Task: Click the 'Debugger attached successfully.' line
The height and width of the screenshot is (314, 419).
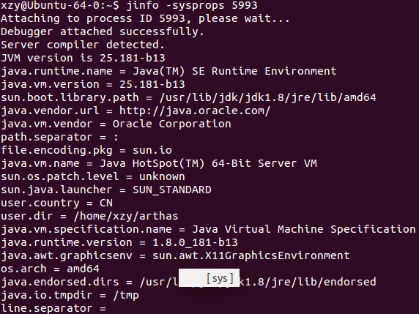Action: click(x=103, y=31)
